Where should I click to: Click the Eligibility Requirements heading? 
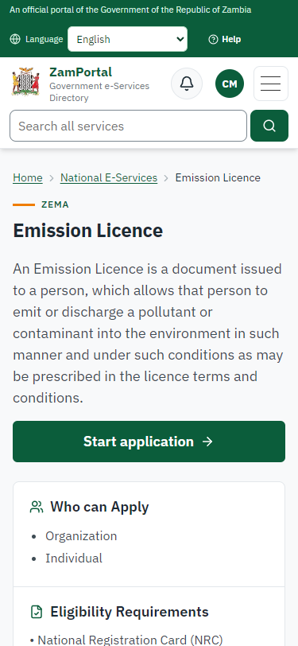pos(130,612)
